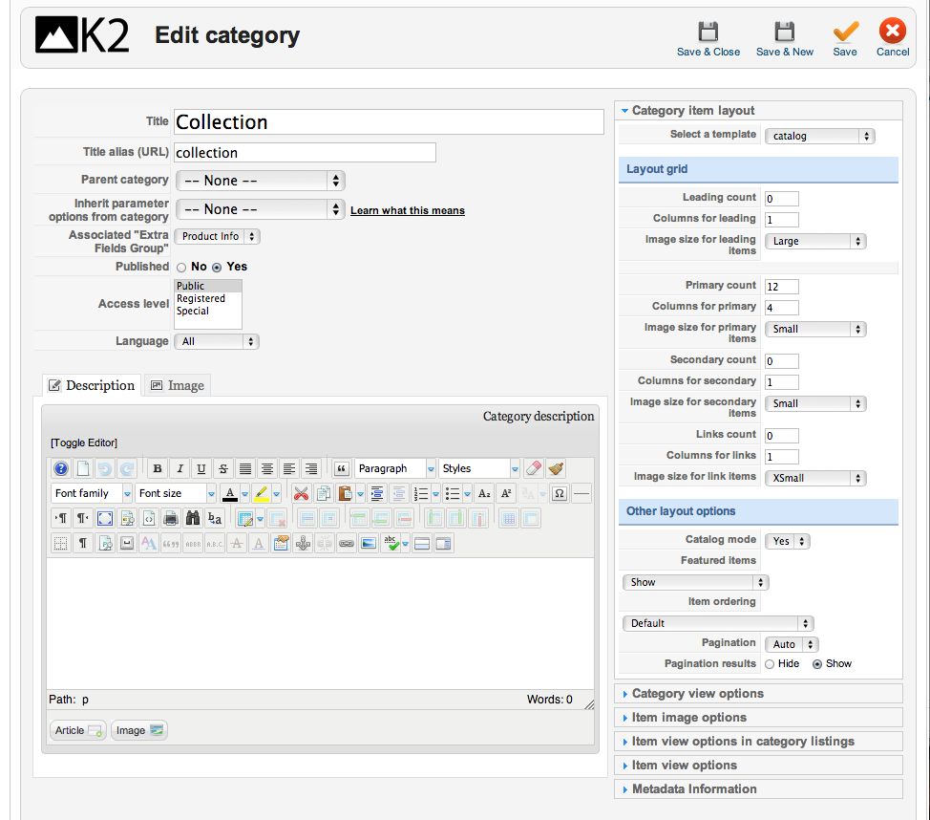This screenshot has height=820, width=930.
Task: Open the Font family dropdown
Action: point(92,493)
